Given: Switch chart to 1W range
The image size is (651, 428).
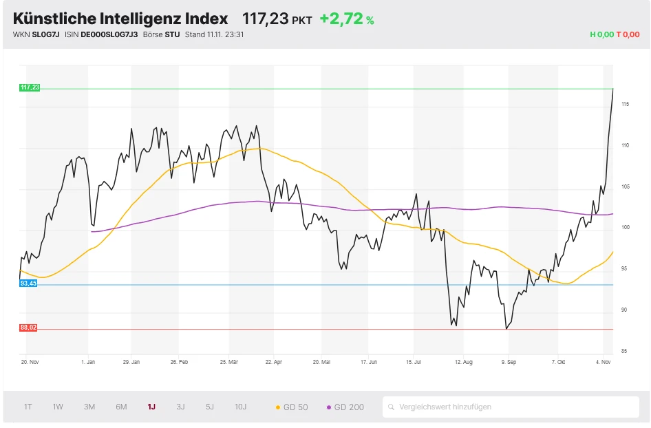Looking at the screenshot, I should (58, 407).
